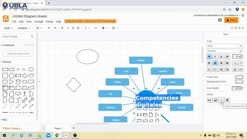This screenshot has width=247, height=139.
Task: Click the Unsaved changes save notice
Action: [90, 21]
